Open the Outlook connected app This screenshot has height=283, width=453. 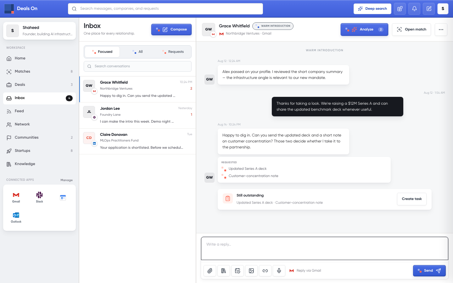pos(16,218)
